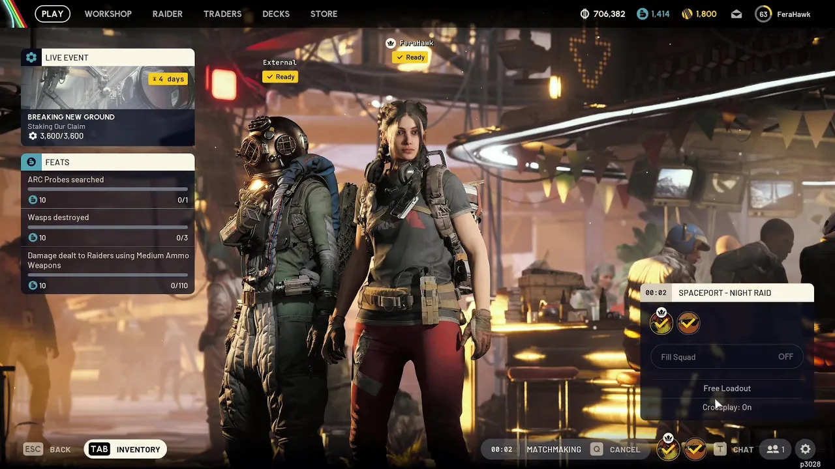Click the blue cred icon beside 1,414
Viewport: 835px width, 469px height.
643,14
